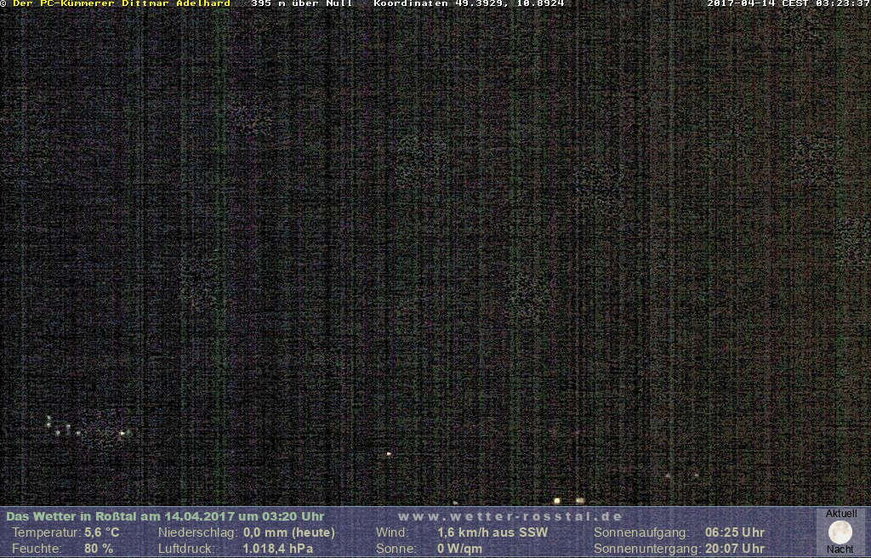871x558 pixels.
Task: Click the humidity value 80 %
Action: coord(99,549)
